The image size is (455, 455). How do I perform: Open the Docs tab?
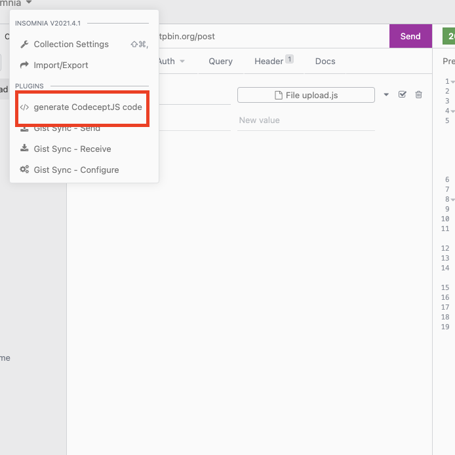click(x=325, y=62)
